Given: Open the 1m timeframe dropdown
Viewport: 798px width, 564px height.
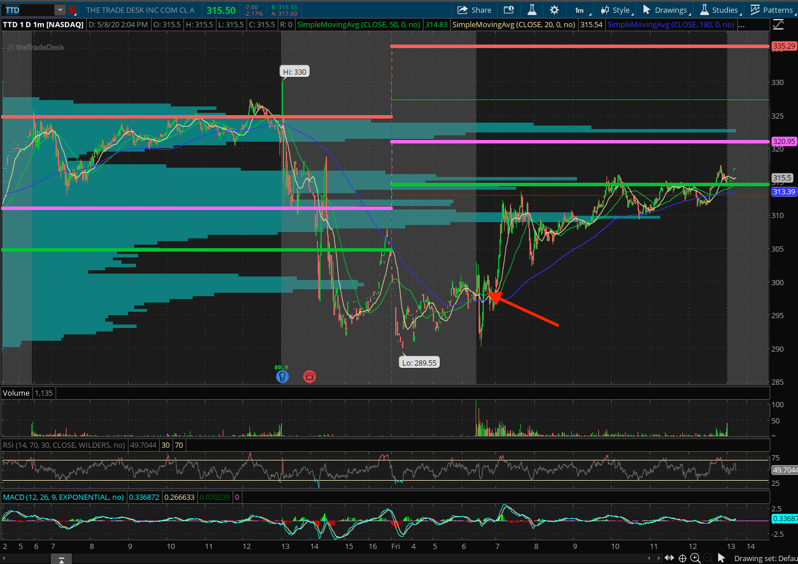Looking at the screenshot, I should pyautogui.click(x=581, y=10).
